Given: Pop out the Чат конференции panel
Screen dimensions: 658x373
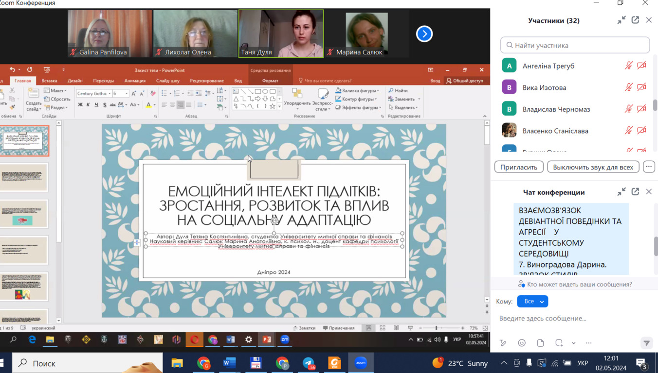Looking at the screenshot, I should pyautogui.click(x=635, y=192).
